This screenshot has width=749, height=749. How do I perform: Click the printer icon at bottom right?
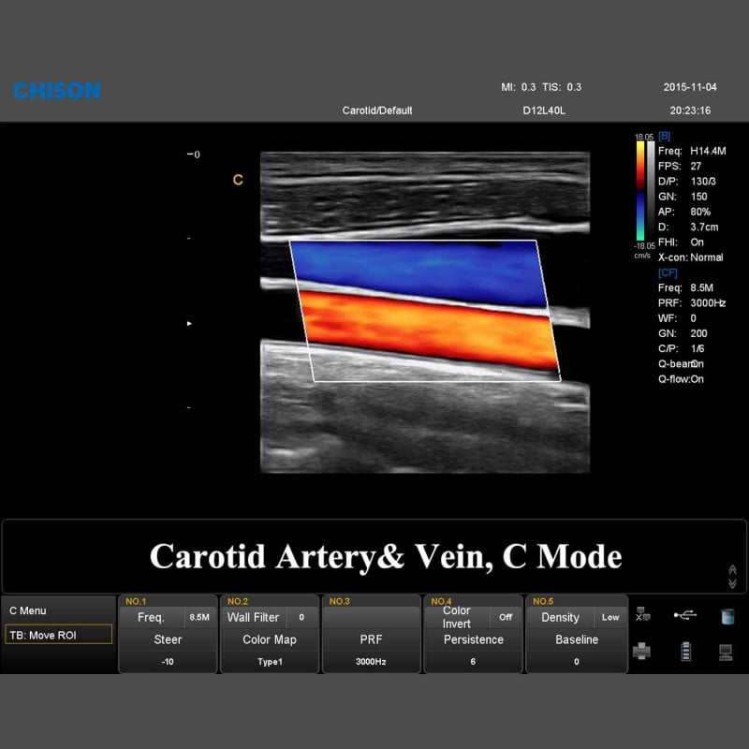642,650
